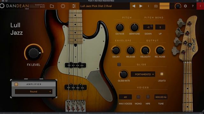Click the Dan Dean logo icon
Image resolution: width=204 pixels, height=114 pixels.
pos(2,6)
